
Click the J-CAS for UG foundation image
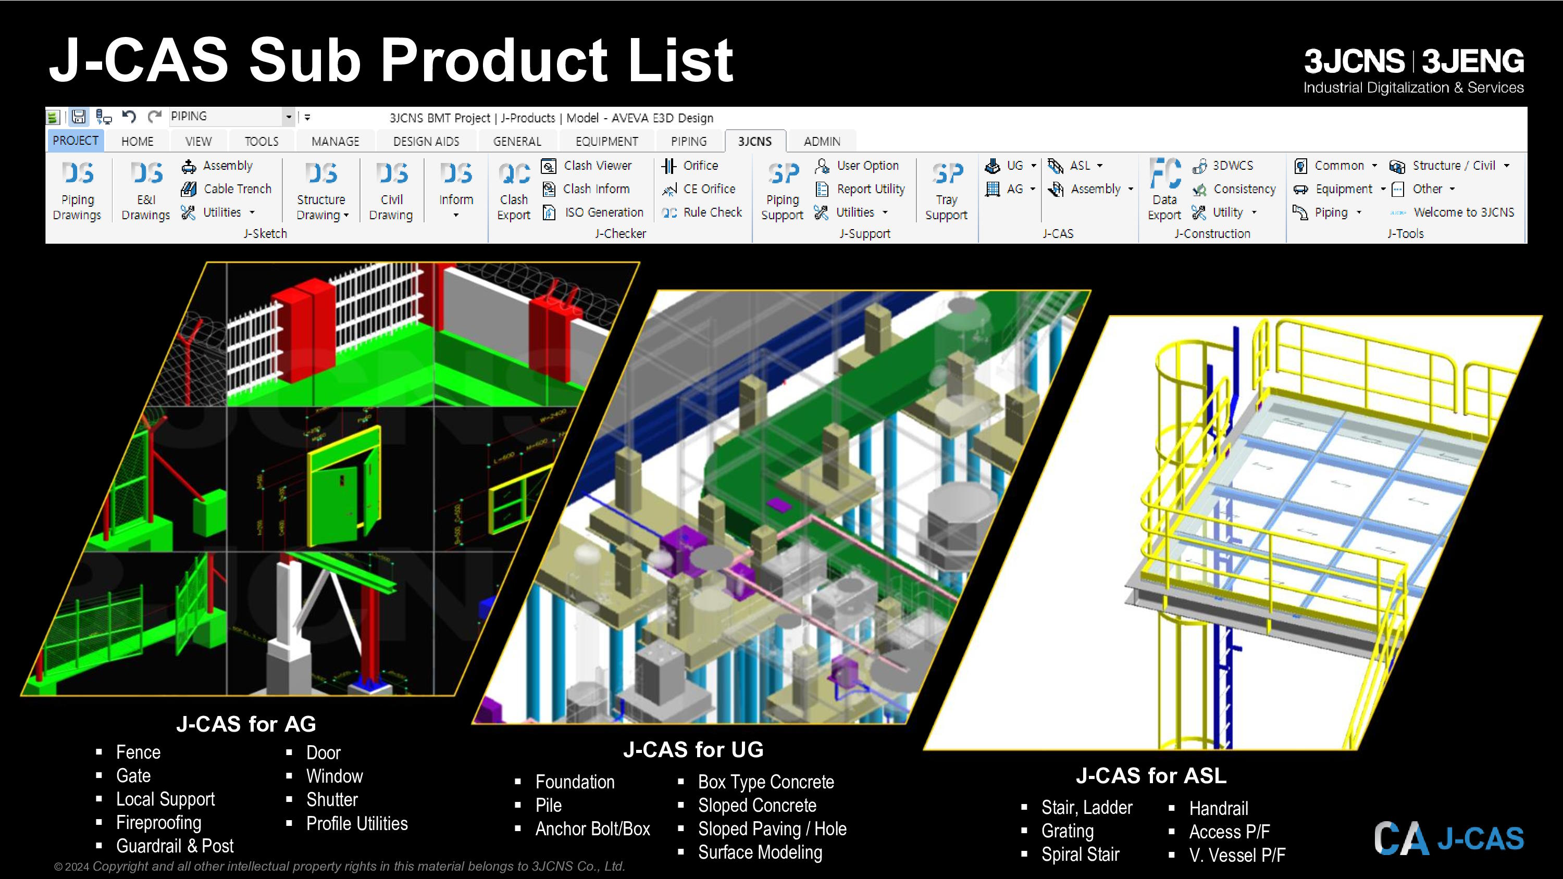click(x=782, y=507)
